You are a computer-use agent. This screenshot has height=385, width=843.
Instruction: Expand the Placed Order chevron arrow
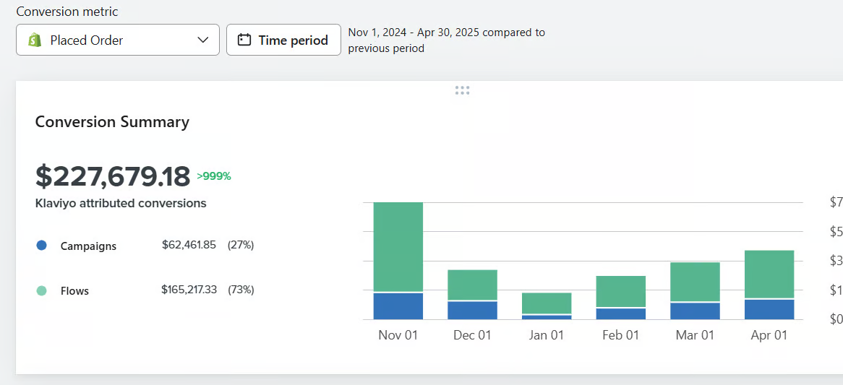point(203,40)
